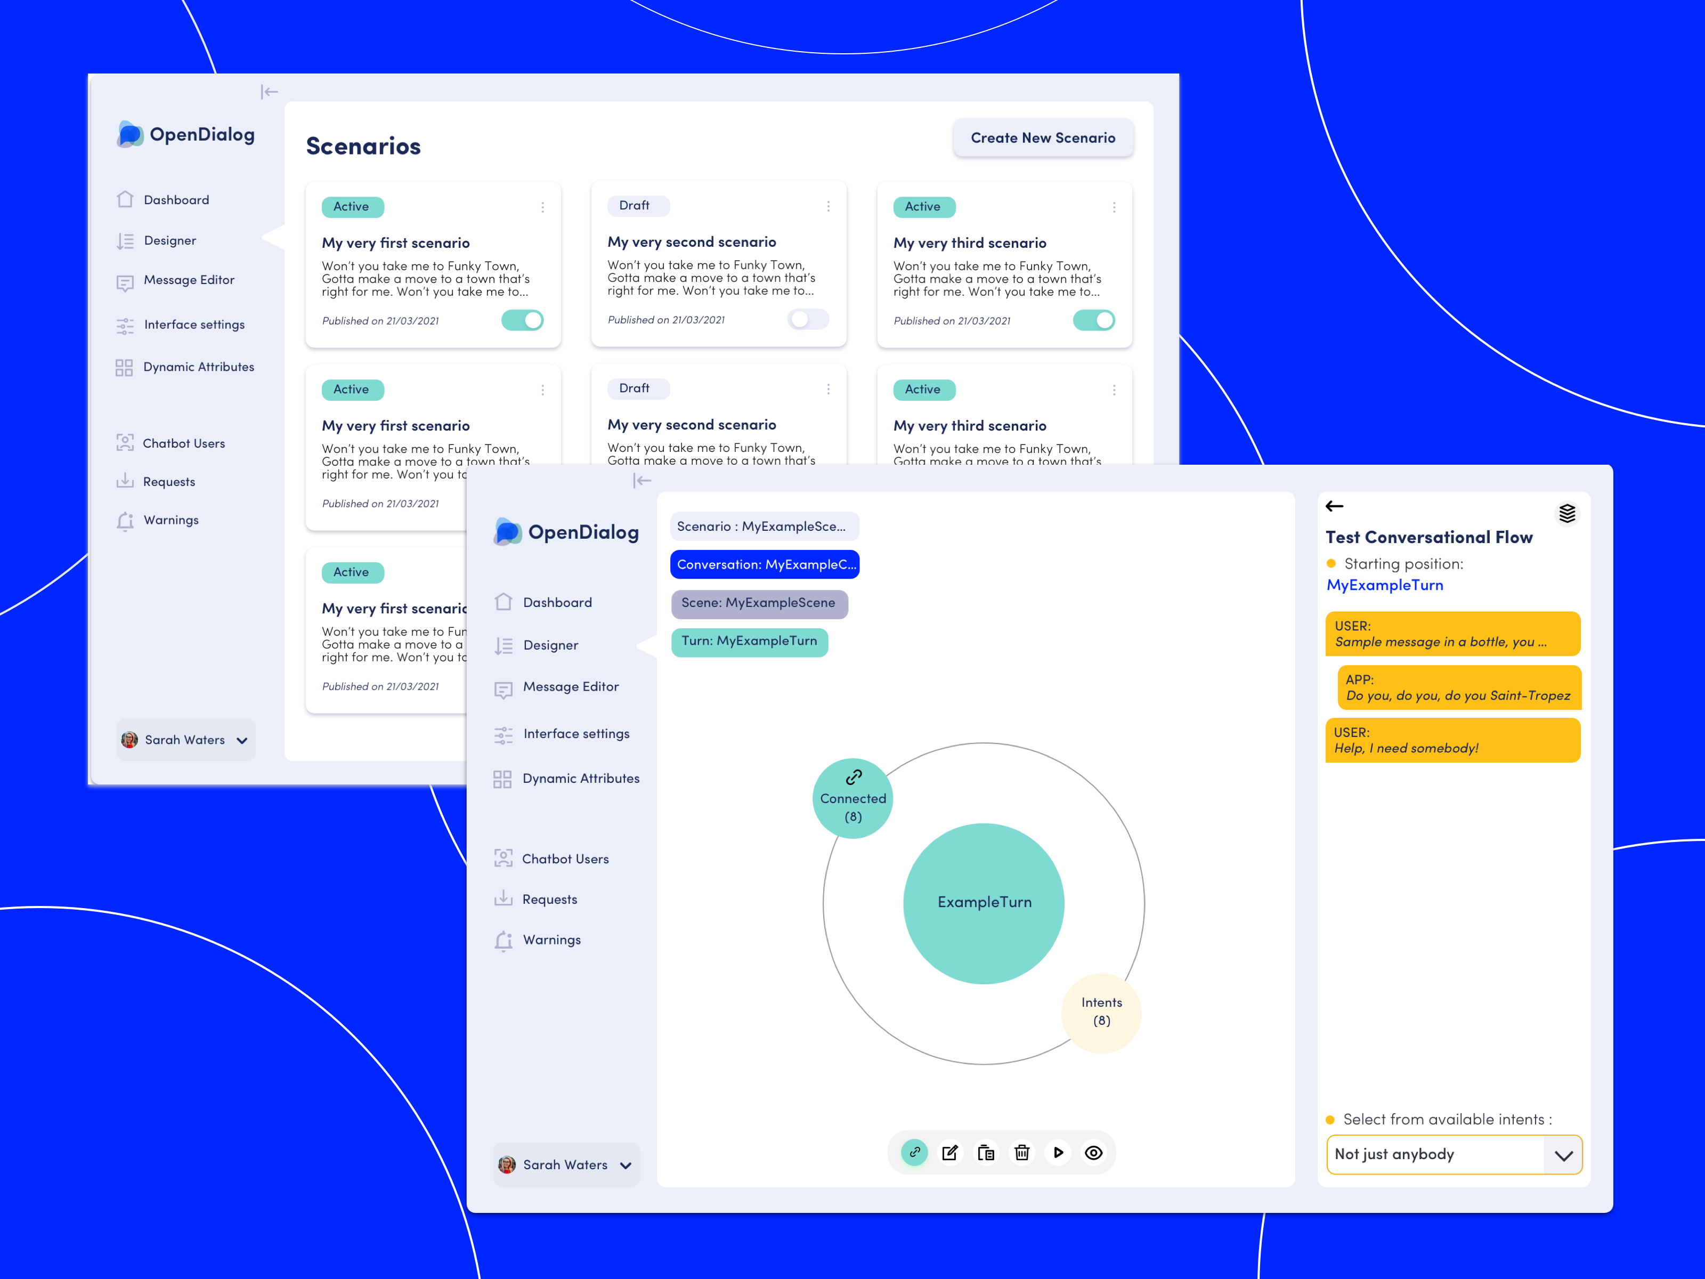This screenshot has width=1705, height=1279.
Task: Click Active badge on first-row third scenario
Action: [923, 207]
